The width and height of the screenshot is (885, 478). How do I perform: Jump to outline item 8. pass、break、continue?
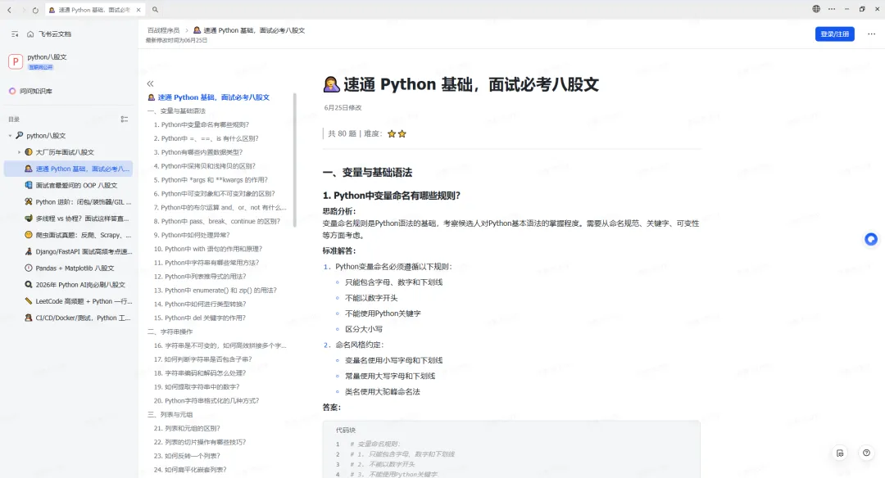pyautogui.click(x=216, y=222)
